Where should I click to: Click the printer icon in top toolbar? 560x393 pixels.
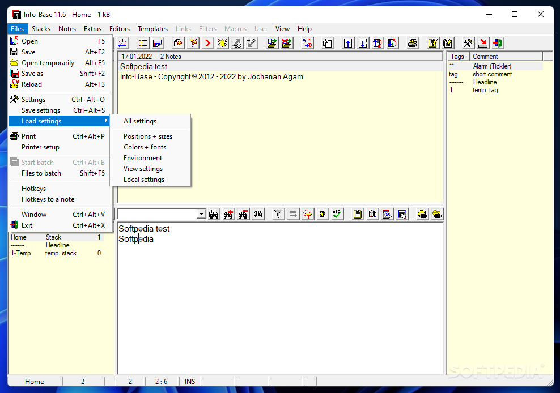tap(413, 43)
